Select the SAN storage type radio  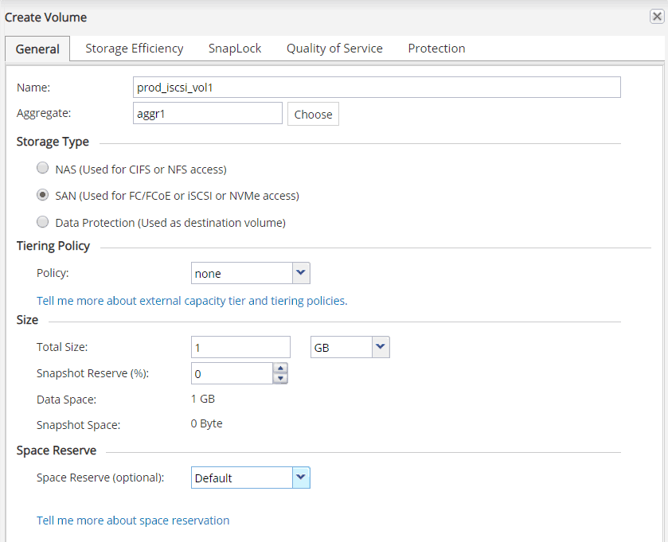[x=42, y=195]
